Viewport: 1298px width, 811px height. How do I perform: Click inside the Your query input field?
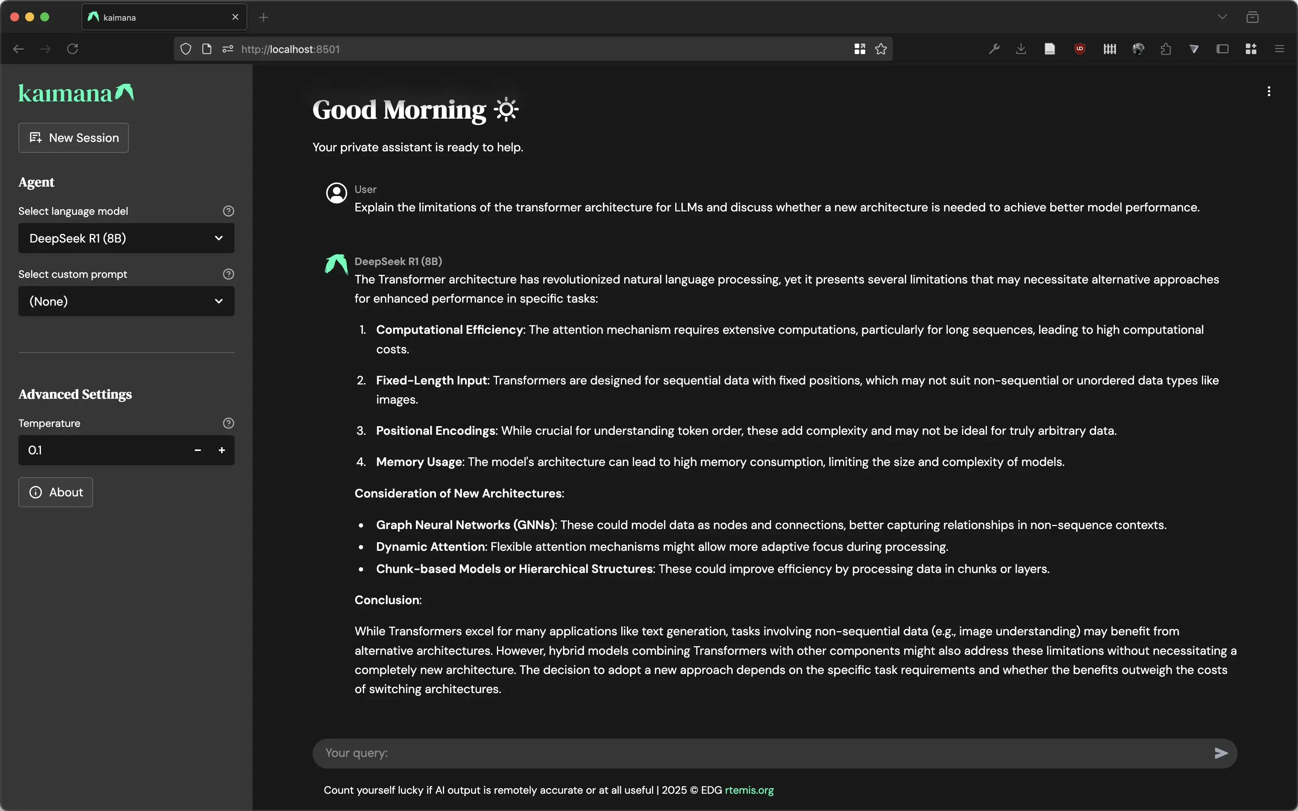[643, 753]
